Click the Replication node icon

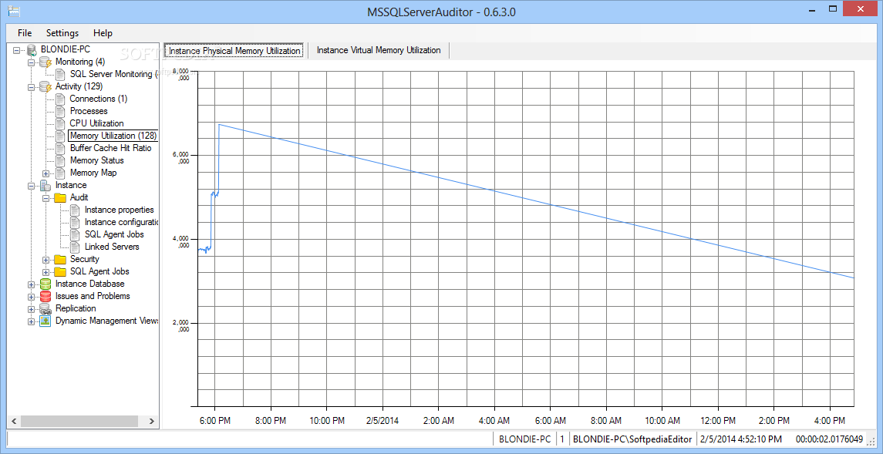45,309
